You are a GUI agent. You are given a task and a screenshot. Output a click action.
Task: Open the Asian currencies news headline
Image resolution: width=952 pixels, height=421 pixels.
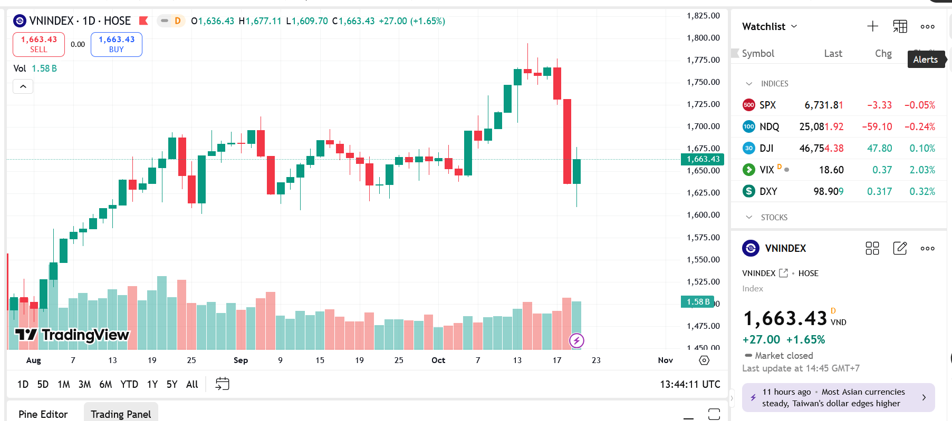[838, 398]
